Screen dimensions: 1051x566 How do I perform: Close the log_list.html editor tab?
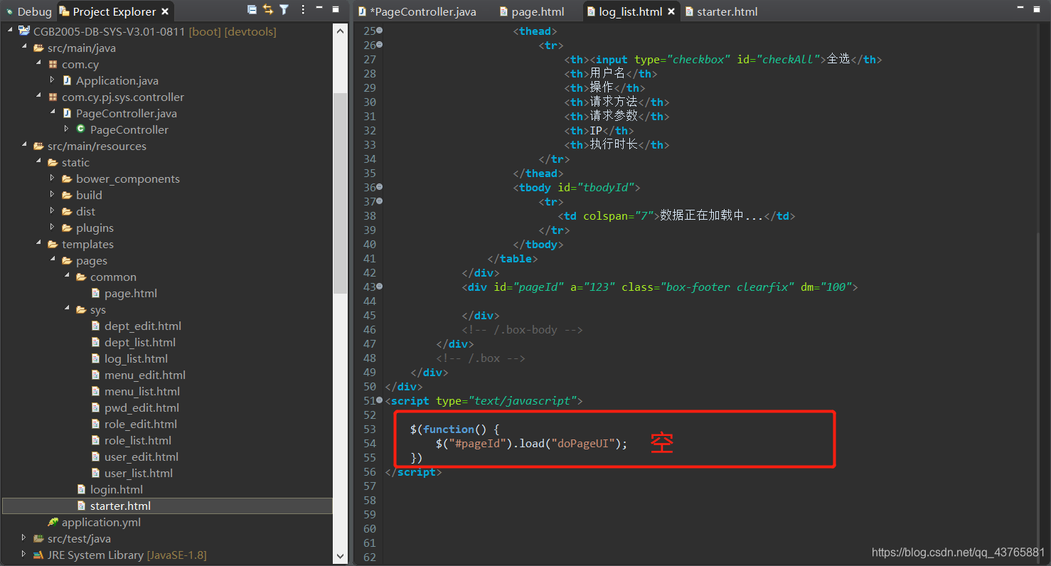671,11
